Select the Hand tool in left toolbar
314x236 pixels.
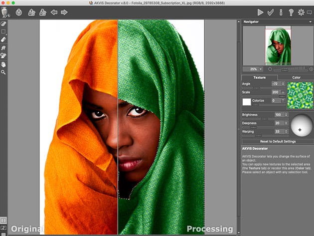(x=3, y=64)
